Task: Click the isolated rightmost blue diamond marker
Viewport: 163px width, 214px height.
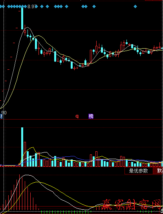Action: pos(135,6)
